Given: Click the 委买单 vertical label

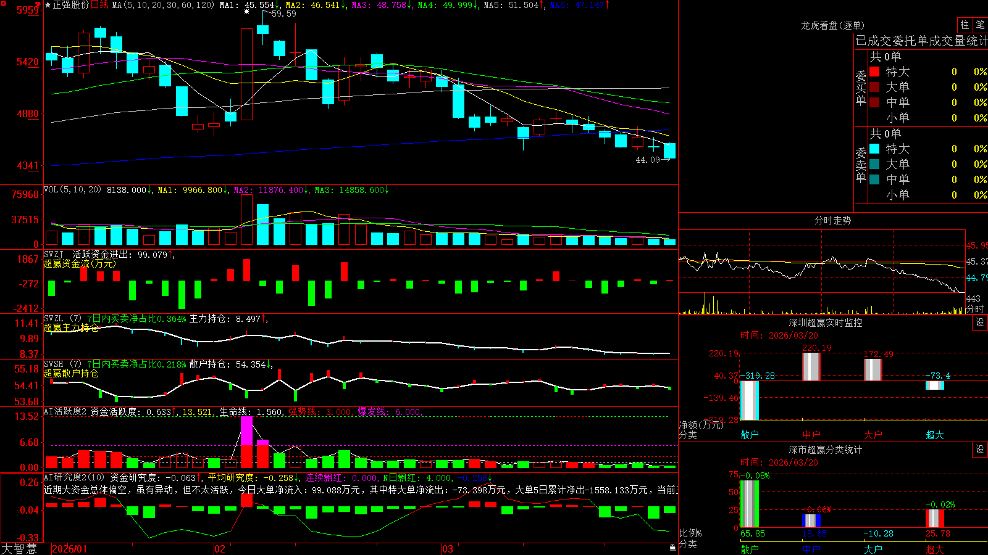Looking at the screenshot, I should (x=861, y=88).
